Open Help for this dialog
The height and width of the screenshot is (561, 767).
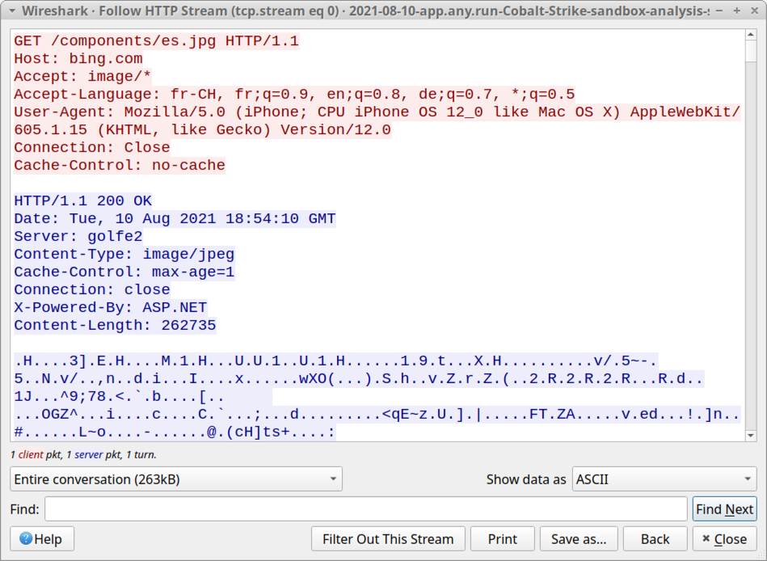point(42,539)
